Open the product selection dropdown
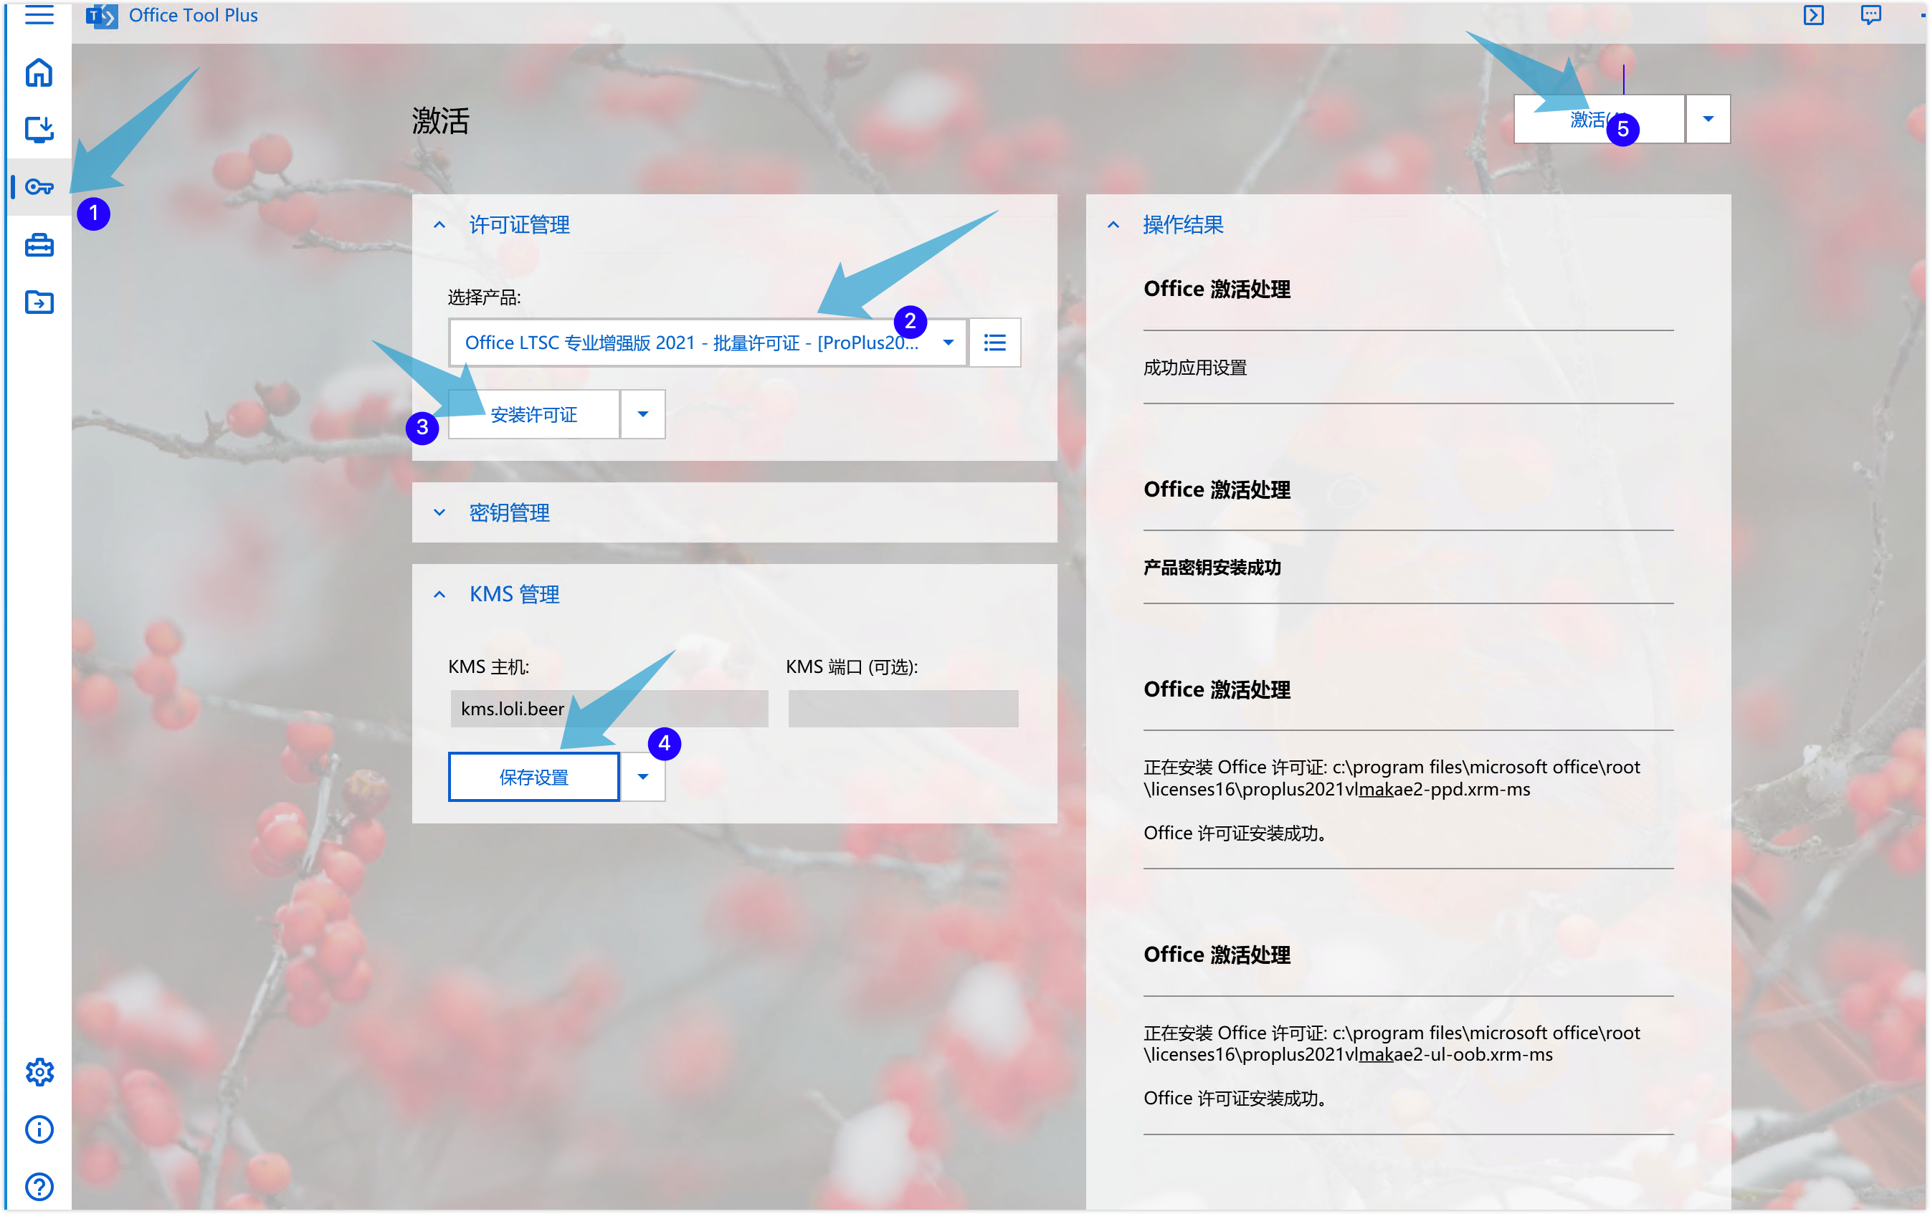1930x1214 pixels. [949, 343]
